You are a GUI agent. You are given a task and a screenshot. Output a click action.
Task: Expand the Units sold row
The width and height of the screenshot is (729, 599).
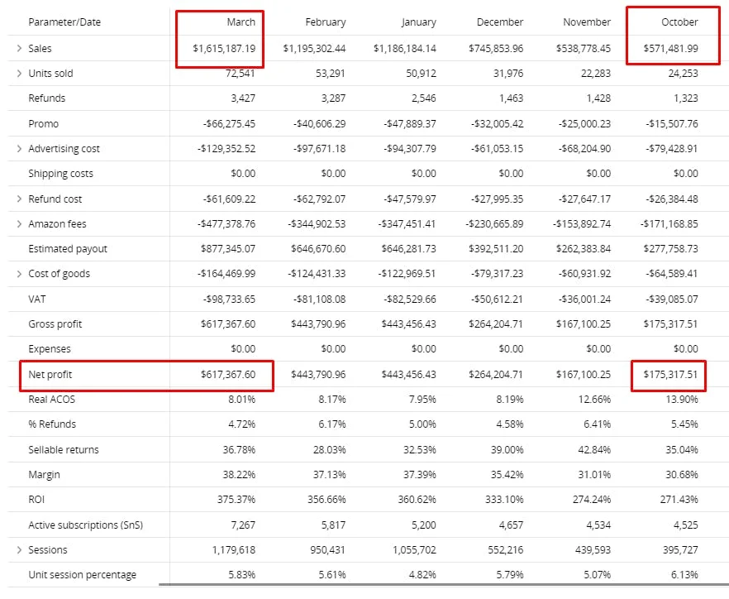(x=19, y=73)
